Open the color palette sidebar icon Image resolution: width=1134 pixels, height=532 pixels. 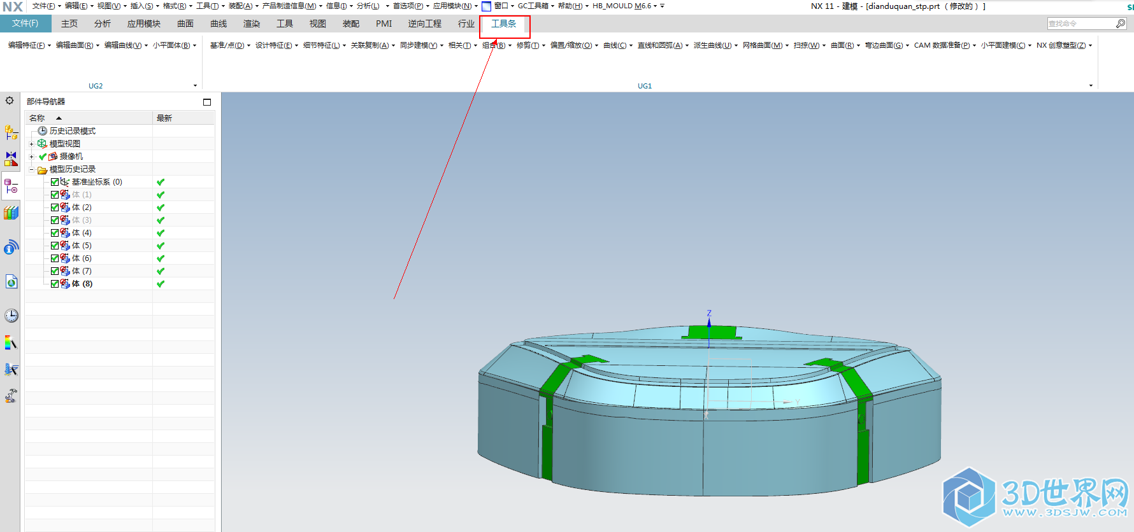coord(11,343)
